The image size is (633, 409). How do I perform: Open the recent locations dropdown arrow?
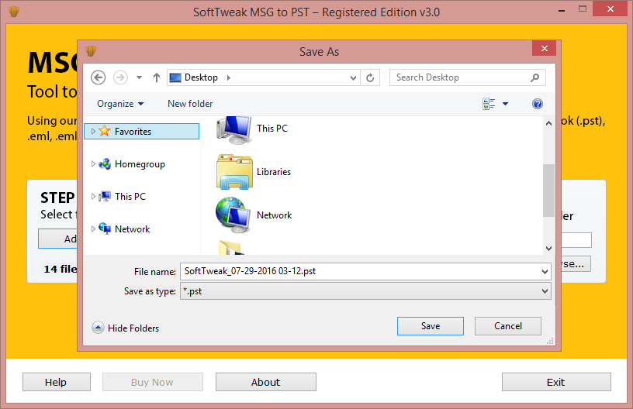140,77
